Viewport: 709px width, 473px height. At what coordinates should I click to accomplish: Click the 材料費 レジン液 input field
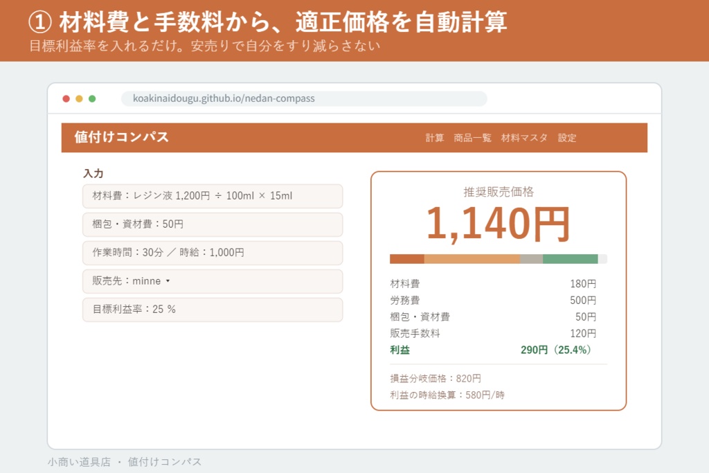(x=213, y=196)
